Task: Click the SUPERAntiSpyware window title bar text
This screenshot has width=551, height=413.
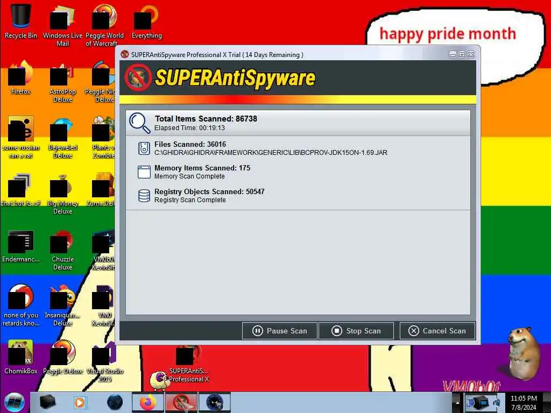Action: pyautogui.click(x=217, y=55)
